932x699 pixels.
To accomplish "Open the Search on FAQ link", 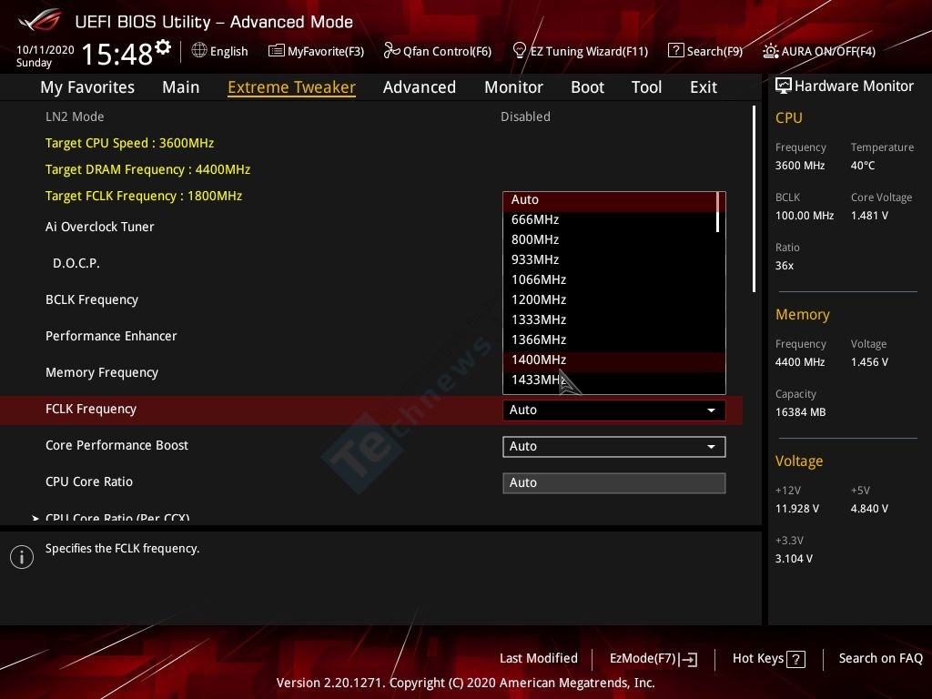I will [x=880, y=659].
